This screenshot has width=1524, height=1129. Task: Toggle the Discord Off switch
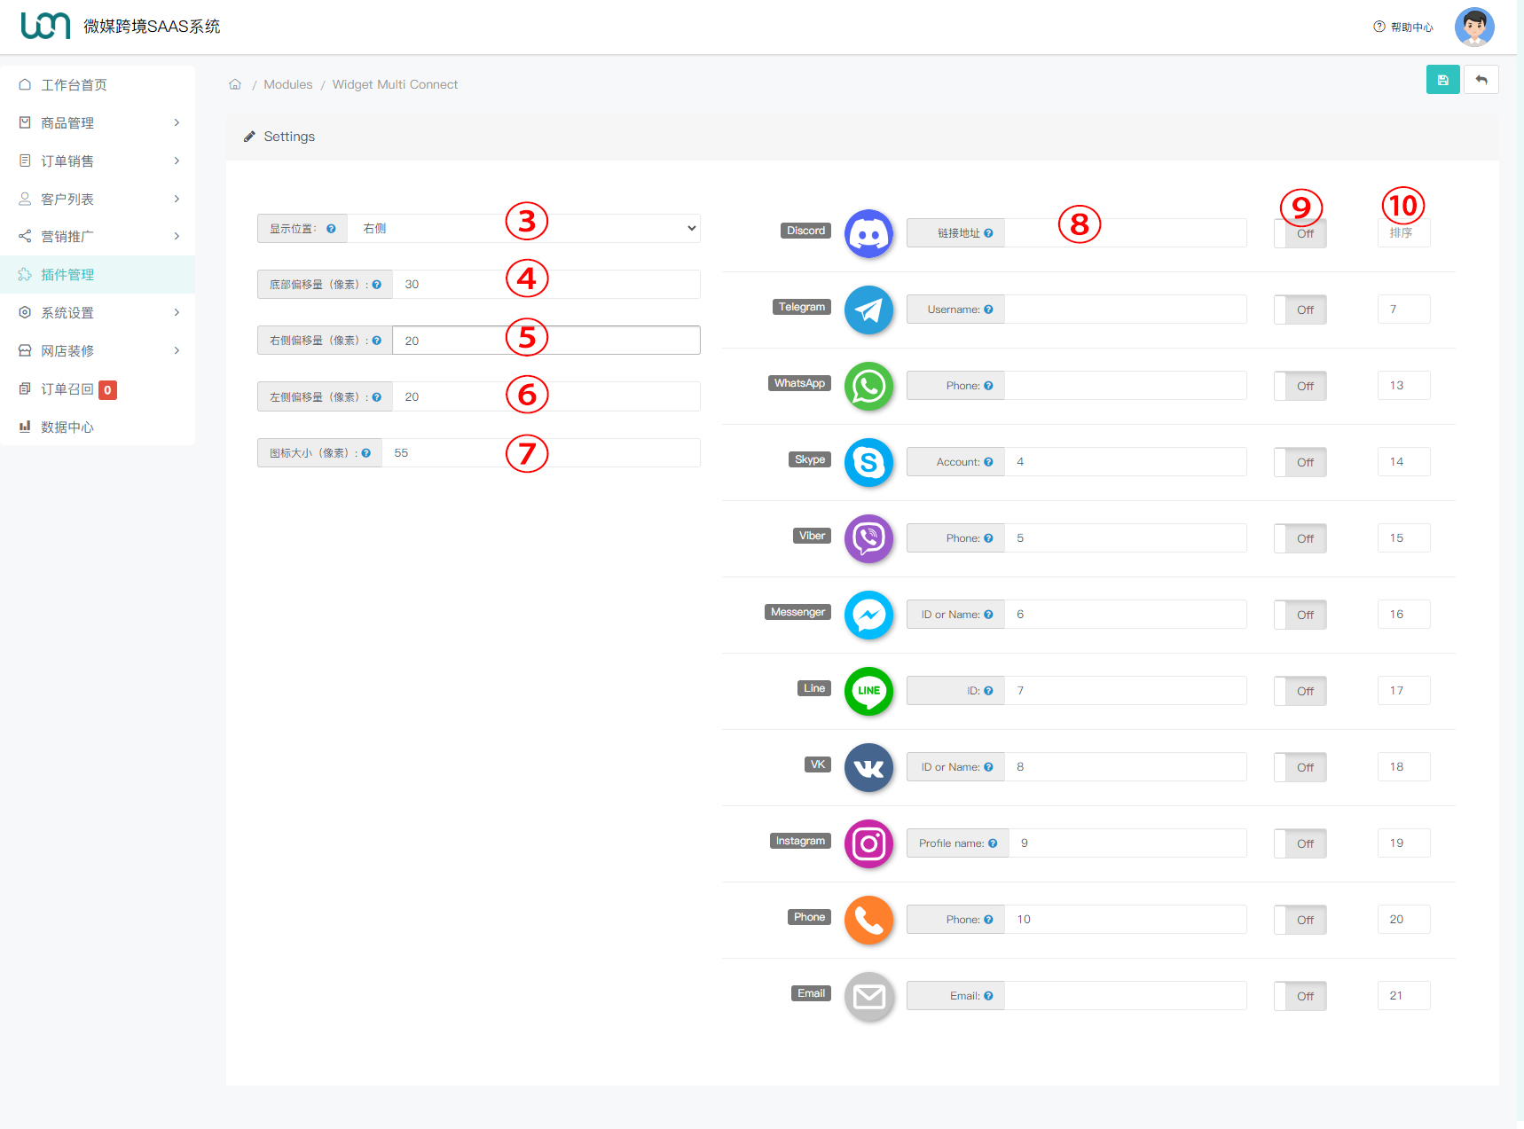[x=1300, y=233]
